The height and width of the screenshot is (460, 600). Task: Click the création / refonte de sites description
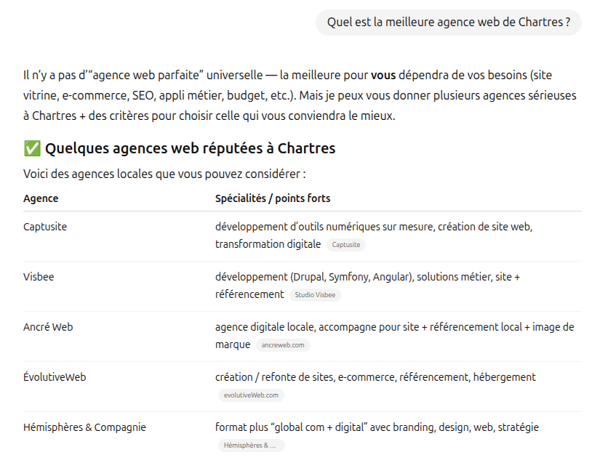click(x=375, y=377)
